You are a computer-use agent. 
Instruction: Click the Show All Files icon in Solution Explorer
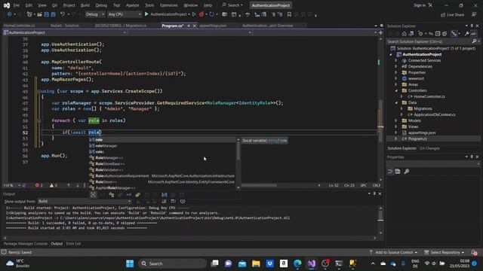445,34
